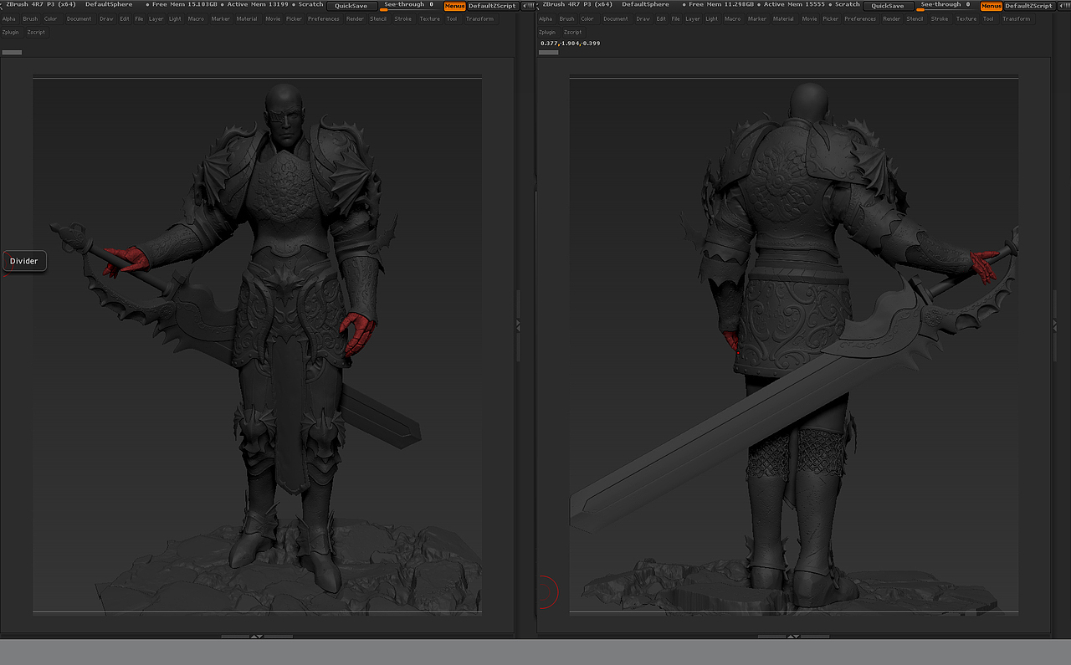Click DefaultZScript button in left window
This screenshot has height=665, width=1071.
[492, 6]
